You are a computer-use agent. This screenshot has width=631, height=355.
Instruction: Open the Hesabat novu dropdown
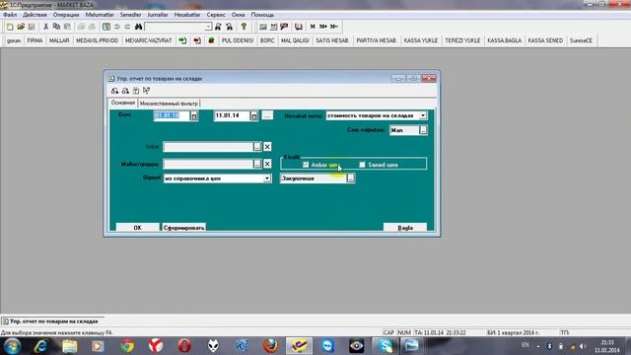pyautogui.click(x=423, y=115)
